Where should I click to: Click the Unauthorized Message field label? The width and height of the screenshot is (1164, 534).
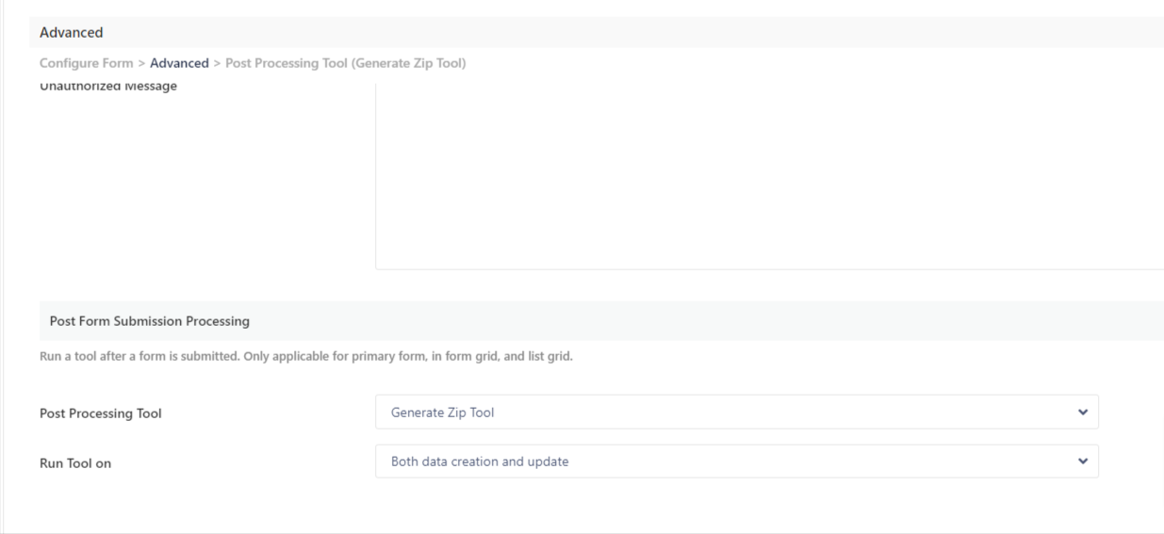point(108,88)
